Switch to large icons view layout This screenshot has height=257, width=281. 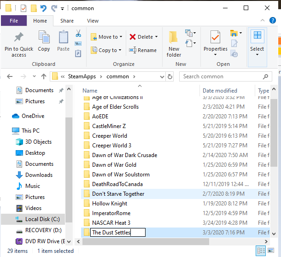[271, 251]
